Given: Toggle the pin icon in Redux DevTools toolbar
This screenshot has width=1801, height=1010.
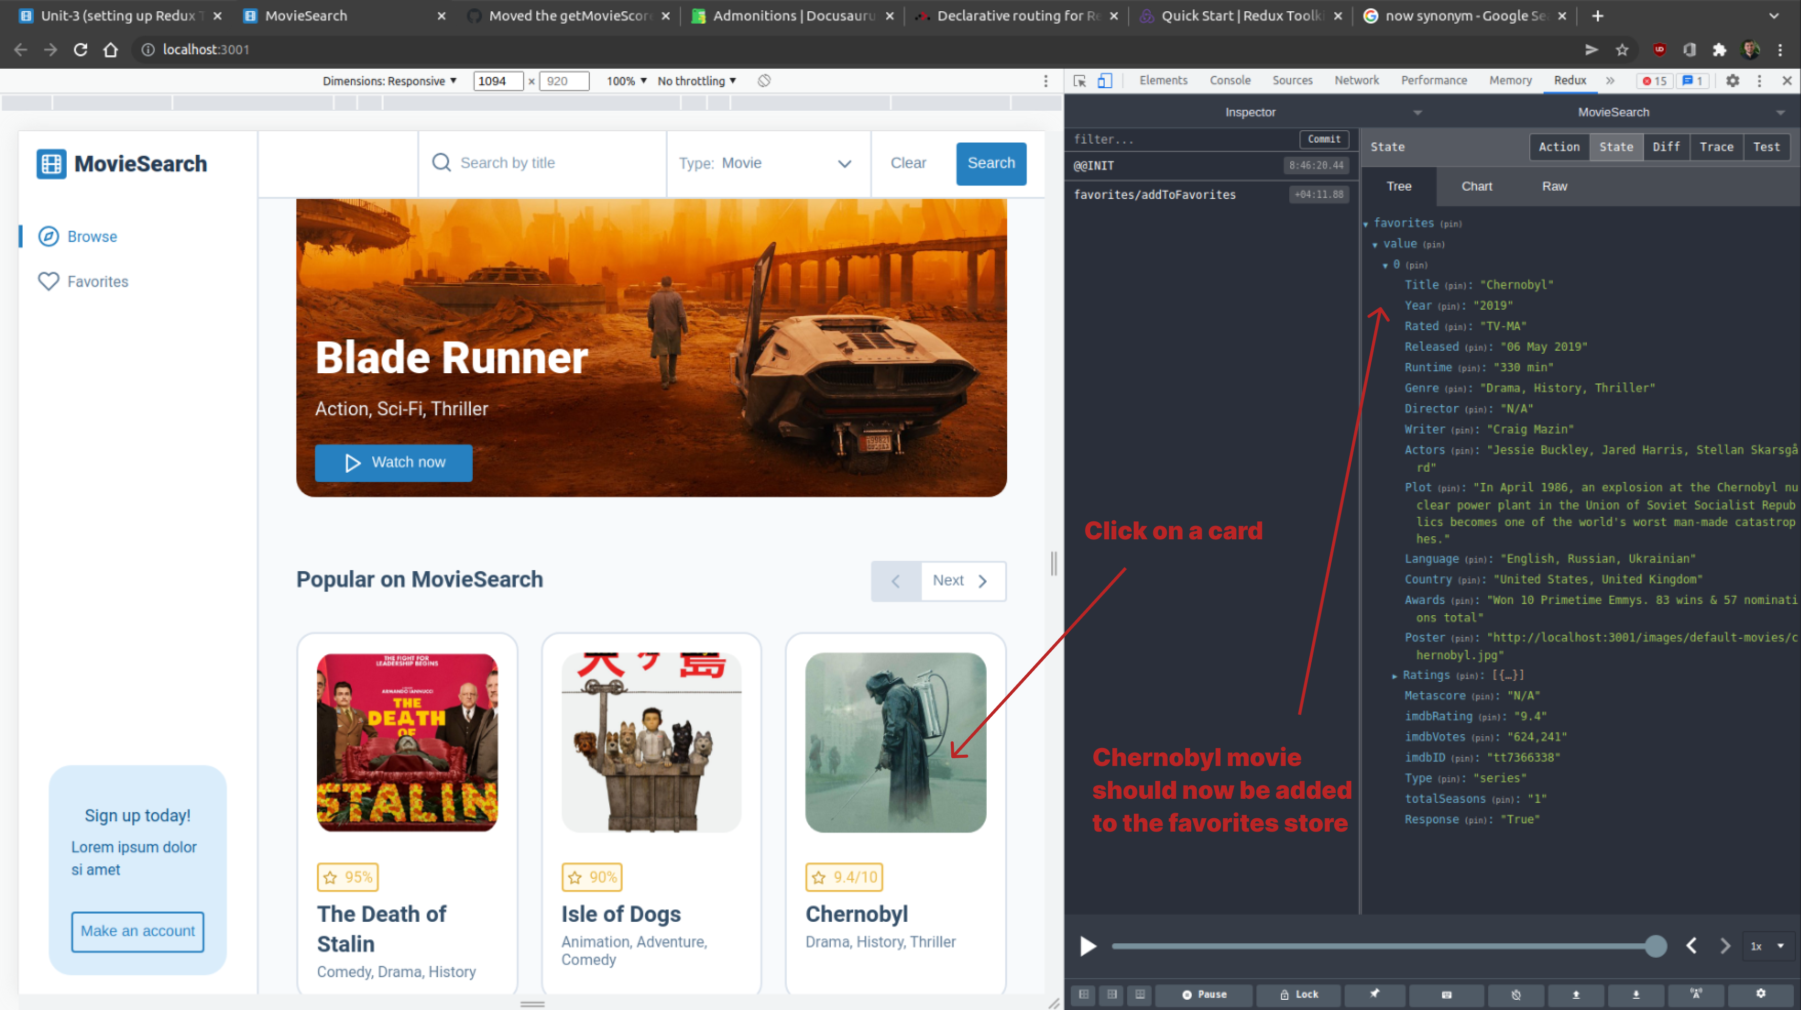Looking at the screenshot, I should tap(1374, 995).
